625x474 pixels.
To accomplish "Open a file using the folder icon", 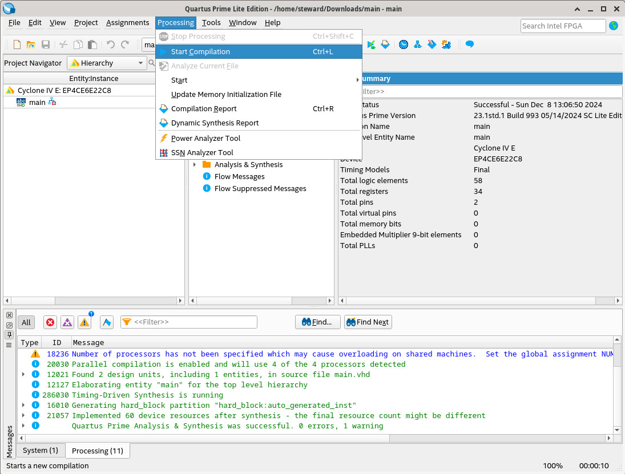I will pos(31,44).
